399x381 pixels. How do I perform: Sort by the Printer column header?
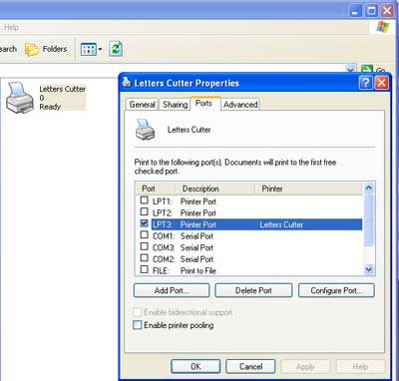pos(308,189)
